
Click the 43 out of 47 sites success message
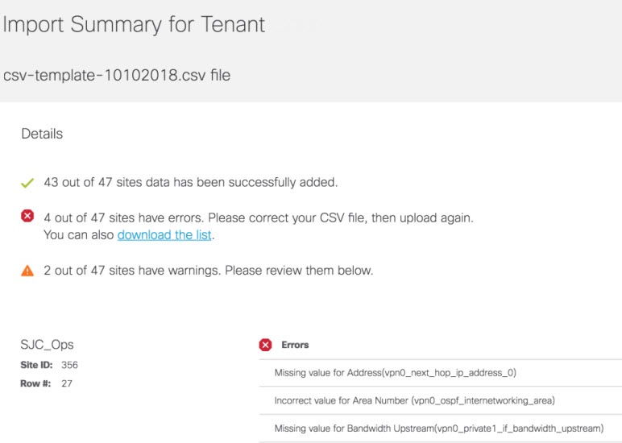191,182
